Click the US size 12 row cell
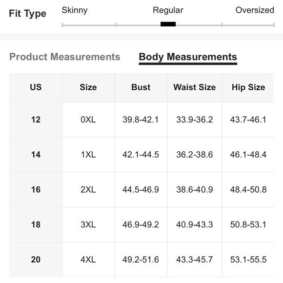Viewport: 283px width, 283px height. coord(36,120)
